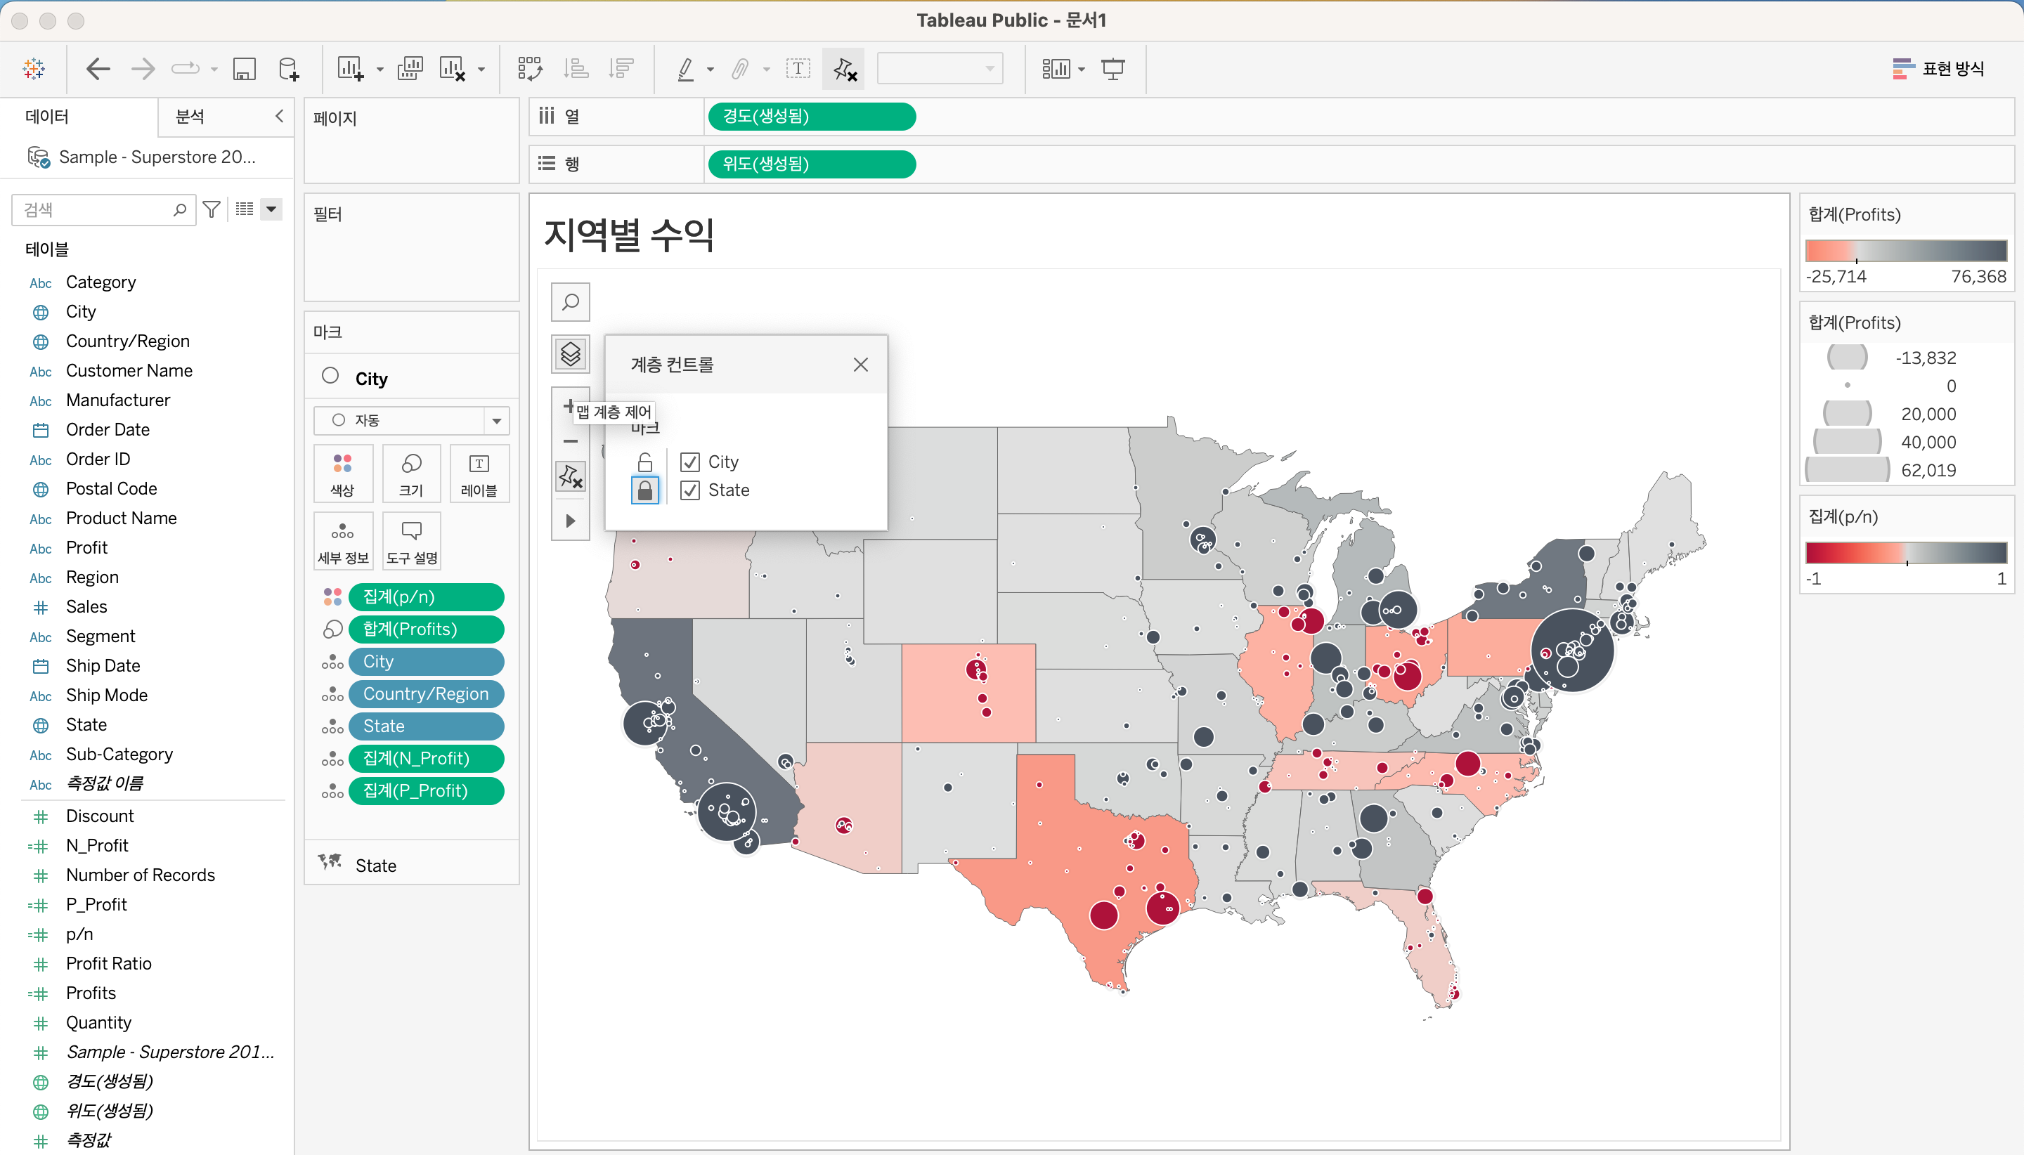Open new worksheet dropdown arrow
The image size is (2024, 1155).
point(380,70)
